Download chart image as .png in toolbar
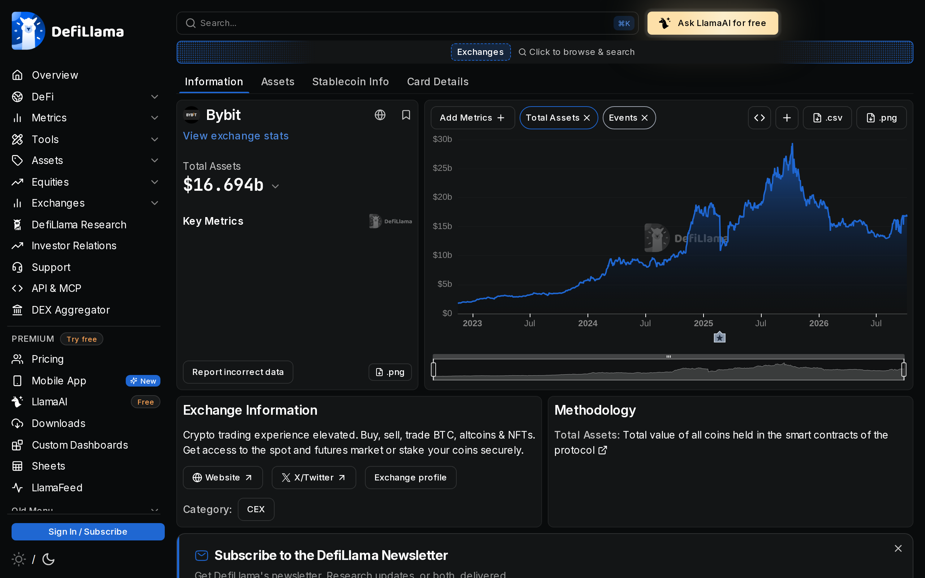This screenshot has height=578, width=925. coord(881,118)
